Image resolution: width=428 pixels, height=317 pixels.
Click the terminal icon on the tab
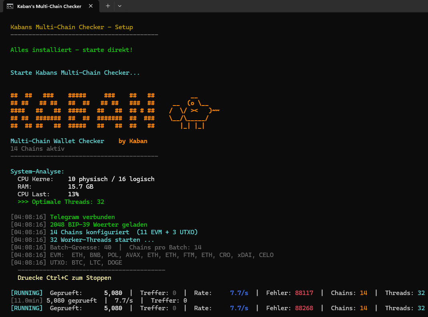(10, 6)
